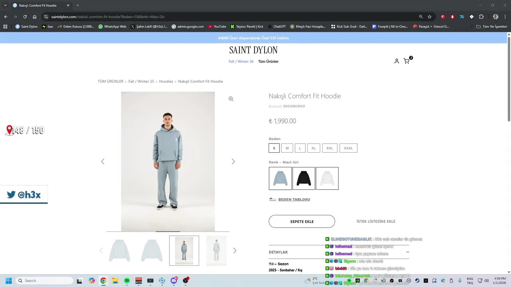This screenshot has height=287, width=511.
Task: Close the Nakışlı Comfort Fit Hoodie tab
Action: click(68, 6)
